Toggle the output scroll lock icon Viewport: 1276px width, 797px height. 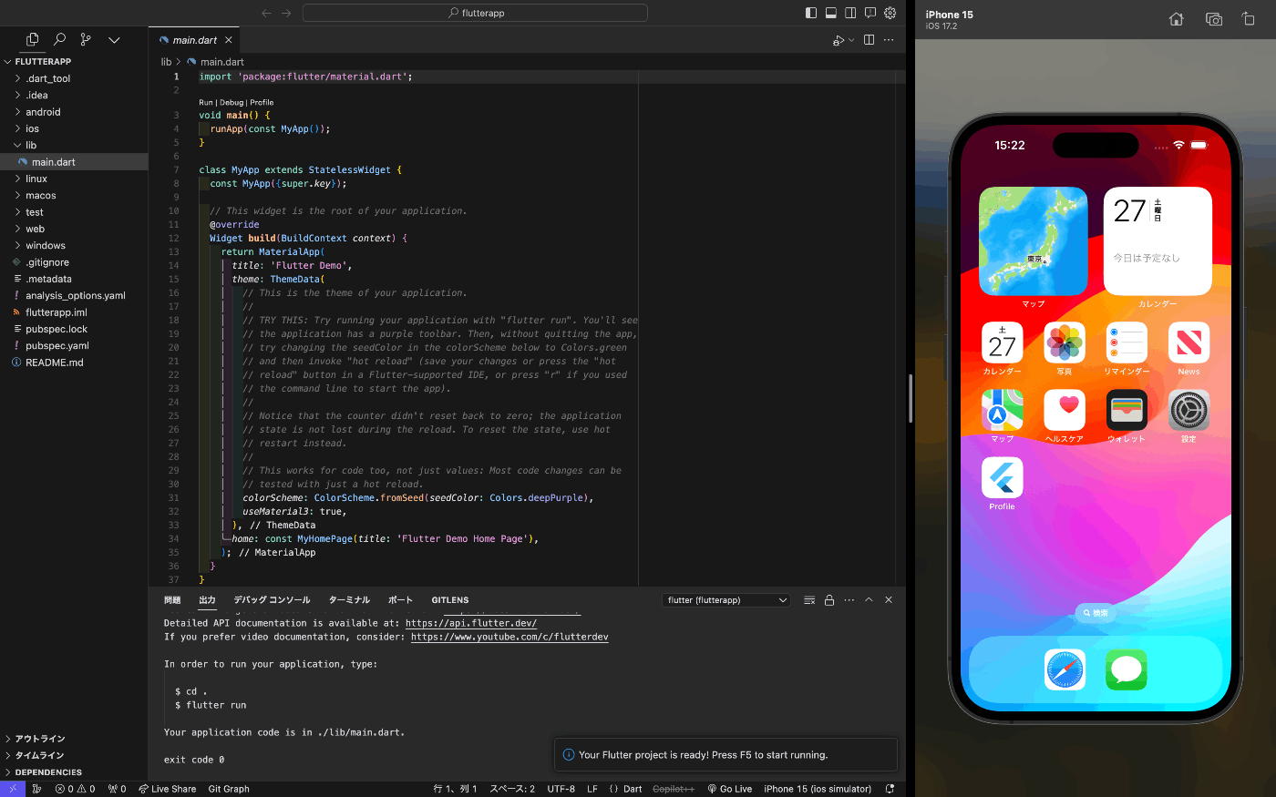(x=829, y=600)
